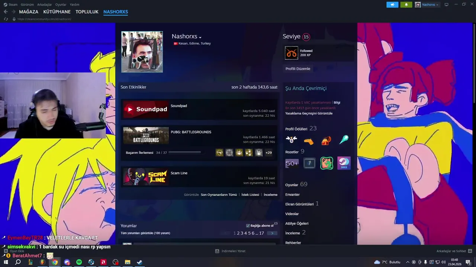Open İndirmeleri Yönet downloads
476x267 pixels.
point(230,251)
